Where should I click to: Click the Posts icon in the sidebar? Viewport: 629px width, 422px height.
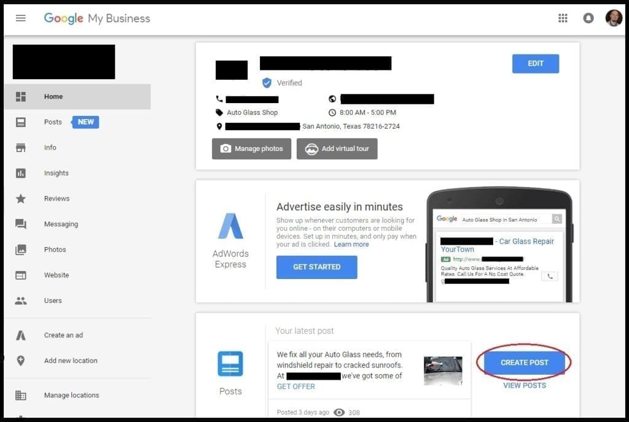pyautogui.click(x=20, y=122)
